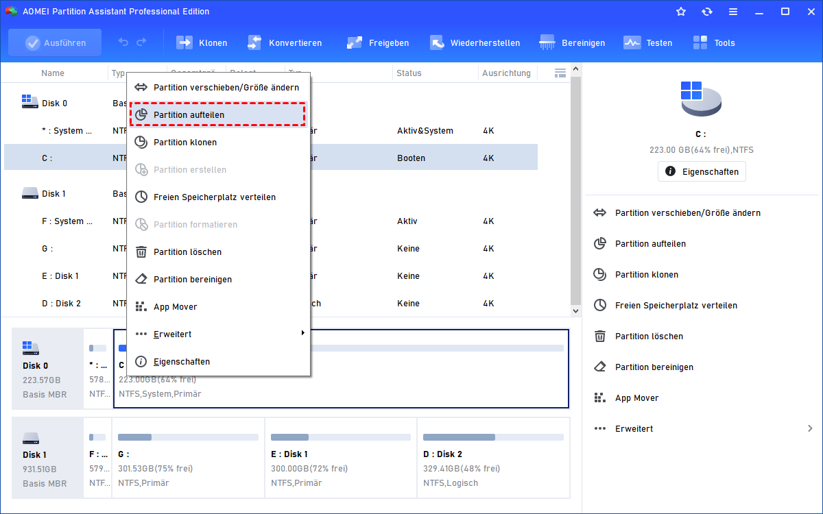Expand the Erweitert submenu in context menu
Image resolution: width=823 pixels, height=514 pixels.
tap(219, 334)
